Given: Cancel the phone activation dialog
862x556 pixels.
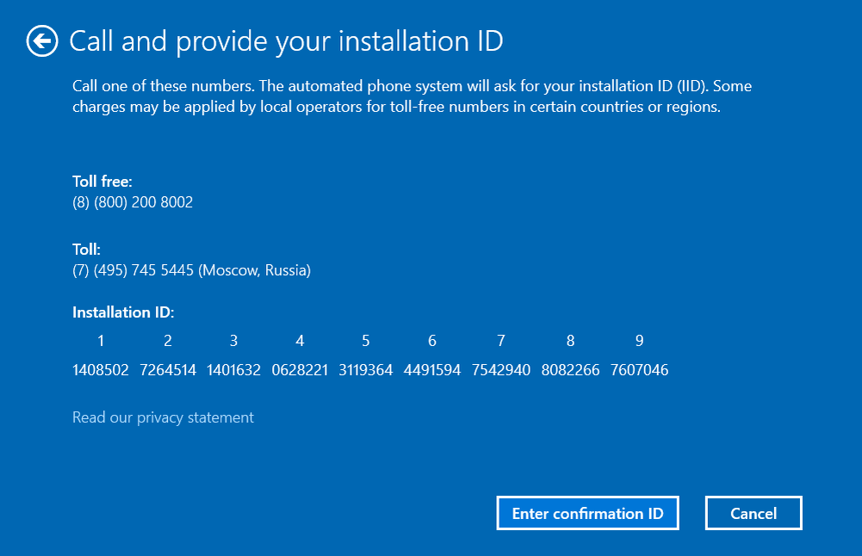Looking at the screenshot, I should coord(753,513).
